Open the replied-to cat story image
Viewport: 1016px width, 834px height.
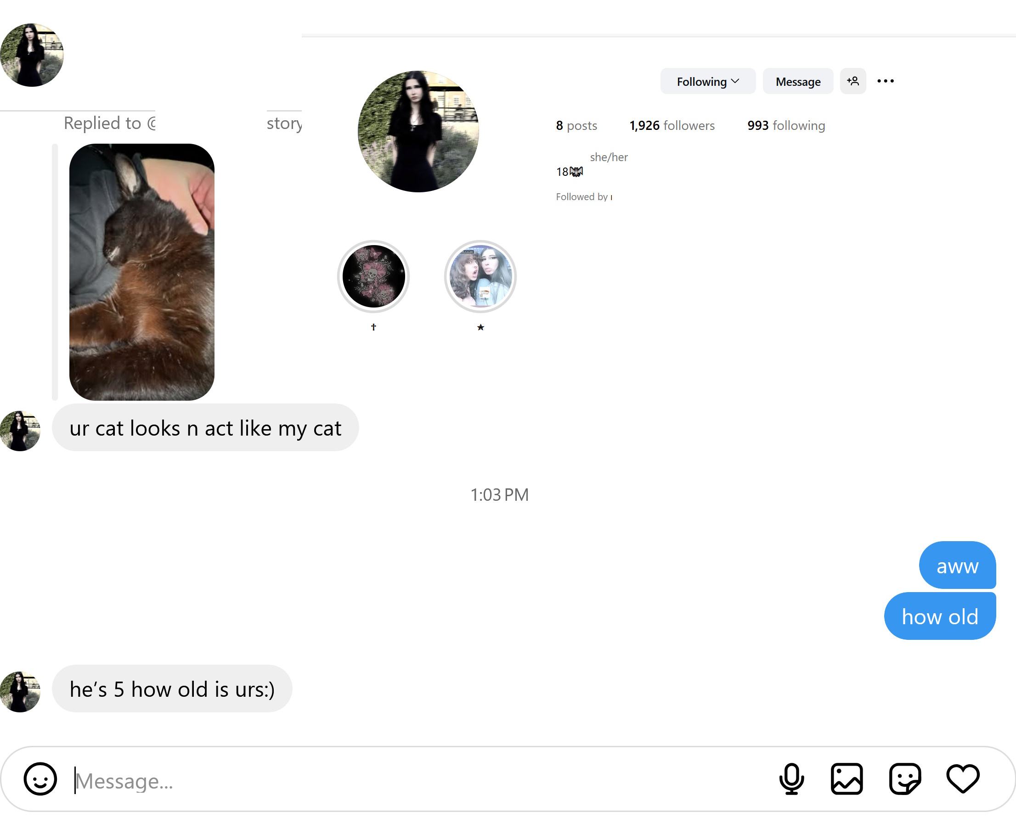pyautogui.click(x=142, y=272)
